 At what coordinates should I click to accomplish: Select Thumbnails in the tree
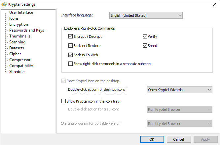point(19,36)
